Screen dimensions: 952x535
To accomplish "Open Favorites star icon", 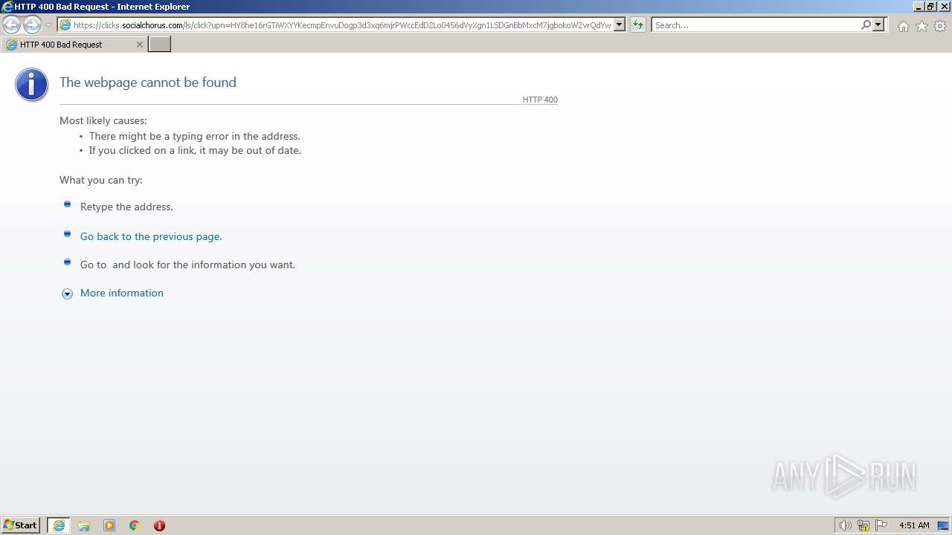I will tap(922, 26).
